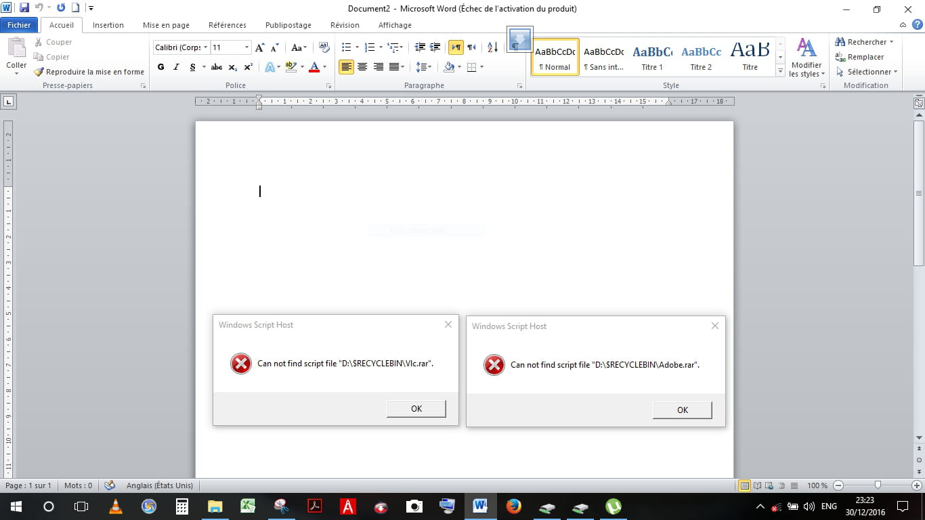Open the Presse-papiers pane launcher
The width and height of the screenshot is (925, 520).
click(x=143, y=86)
